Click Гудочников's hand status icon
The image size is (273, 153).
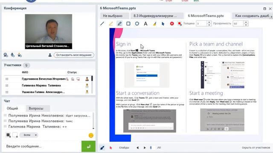[x=67, y=79]
